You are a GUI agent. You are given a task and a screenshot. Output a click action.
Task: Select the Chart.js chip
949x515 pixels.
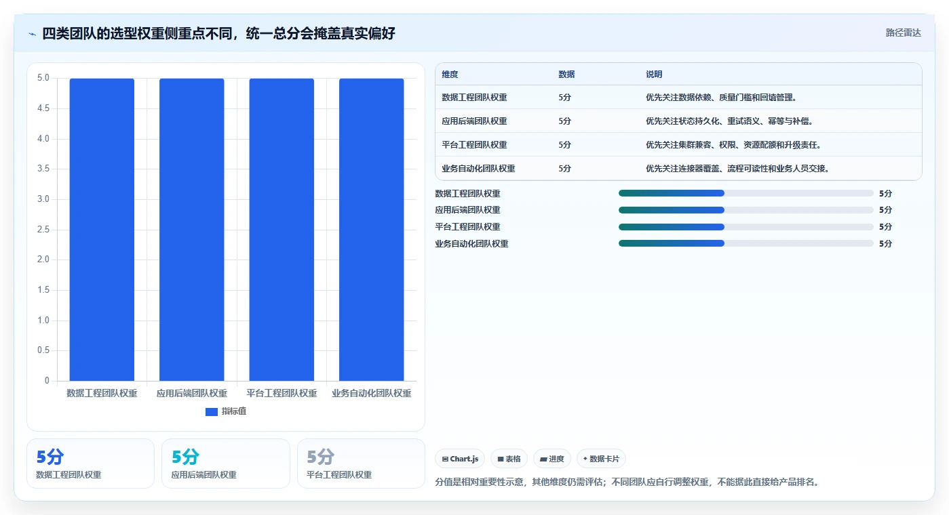(460, 459)
